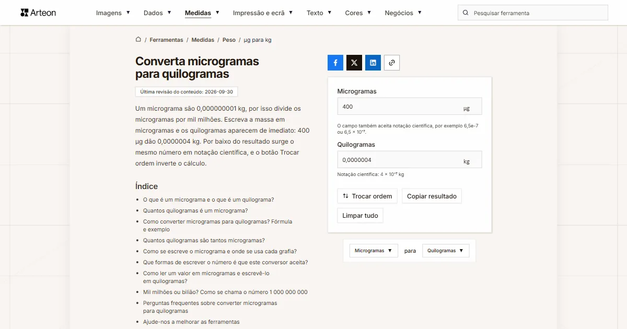The height and width of the screenshot is (329, 627).
Task: Open the Texto menu
Action: click(319, 13)
